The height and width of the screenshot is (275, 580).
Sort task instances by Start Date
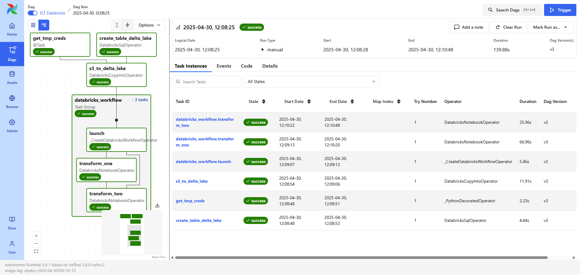(x=309, y=101)
